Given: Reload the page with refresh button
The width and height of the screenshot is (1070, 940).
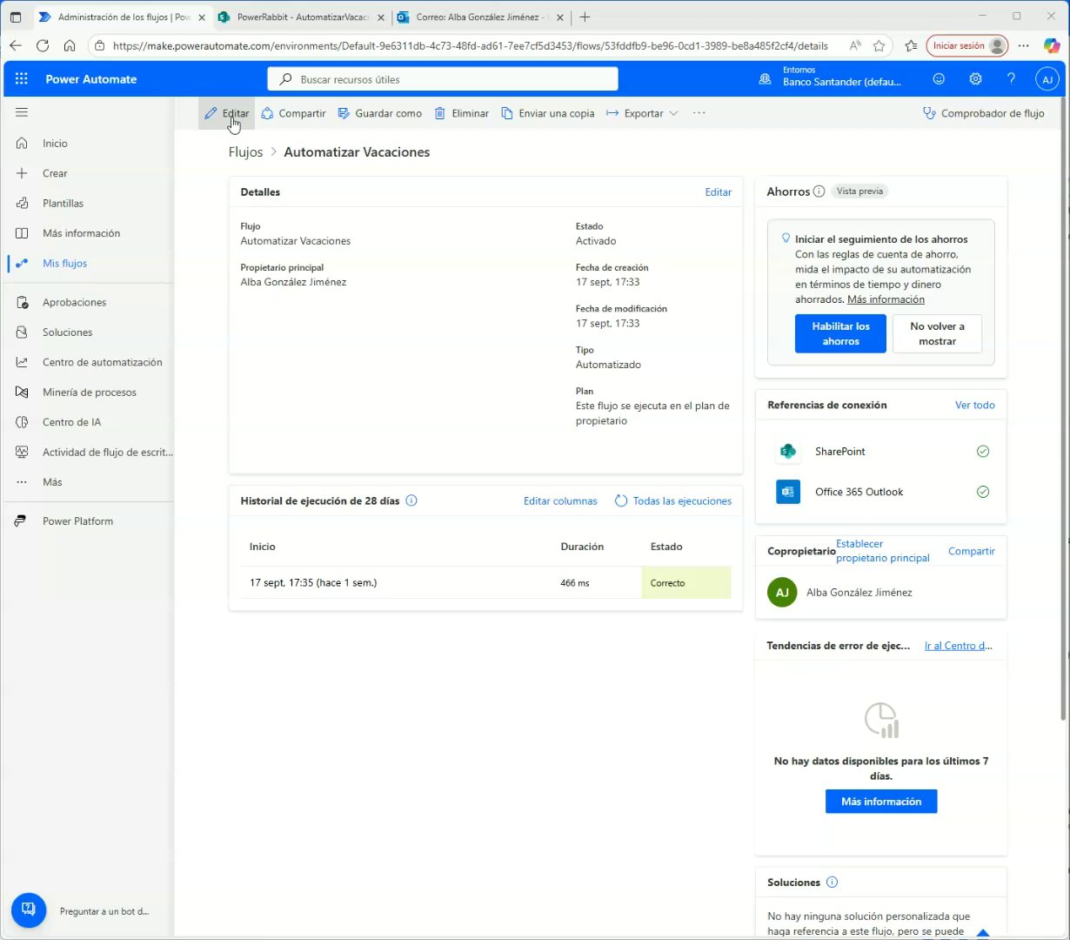Looking at the screenshot, I should 43,46.
